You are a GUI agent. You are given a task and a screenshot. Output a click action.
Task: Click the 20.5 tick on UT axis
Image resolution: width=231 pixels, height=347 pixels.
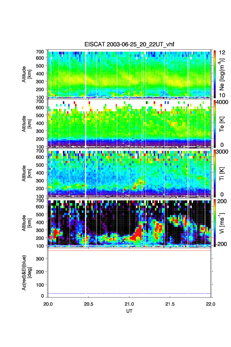click(89, 304)
